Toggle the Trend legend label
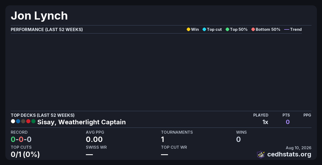The width and height of the screenshot is (322, 165). [x=296, y=29]
